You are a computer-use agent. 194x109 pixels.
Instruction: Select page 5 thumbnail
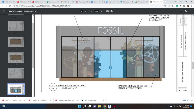pyautogui.click(x=16, y=73)
